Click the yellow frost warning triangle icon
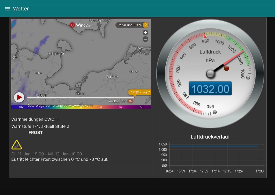 (x=17, y=145)
